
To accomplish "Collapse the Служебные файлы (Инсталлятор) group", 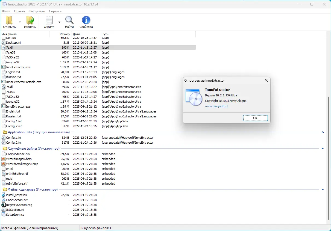I will (323, 148).
